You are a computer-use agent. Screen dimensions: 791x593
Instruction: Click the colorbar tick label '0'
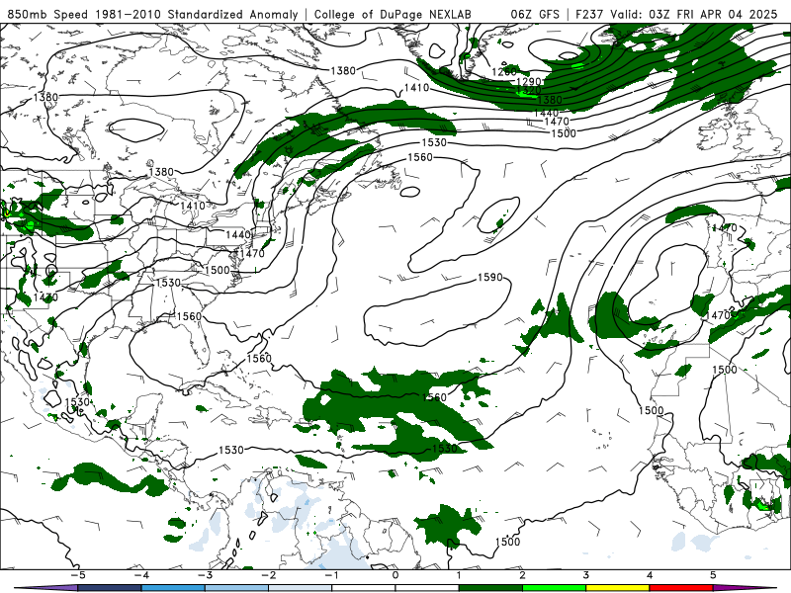pyautogui.click(x=395, y=575)
